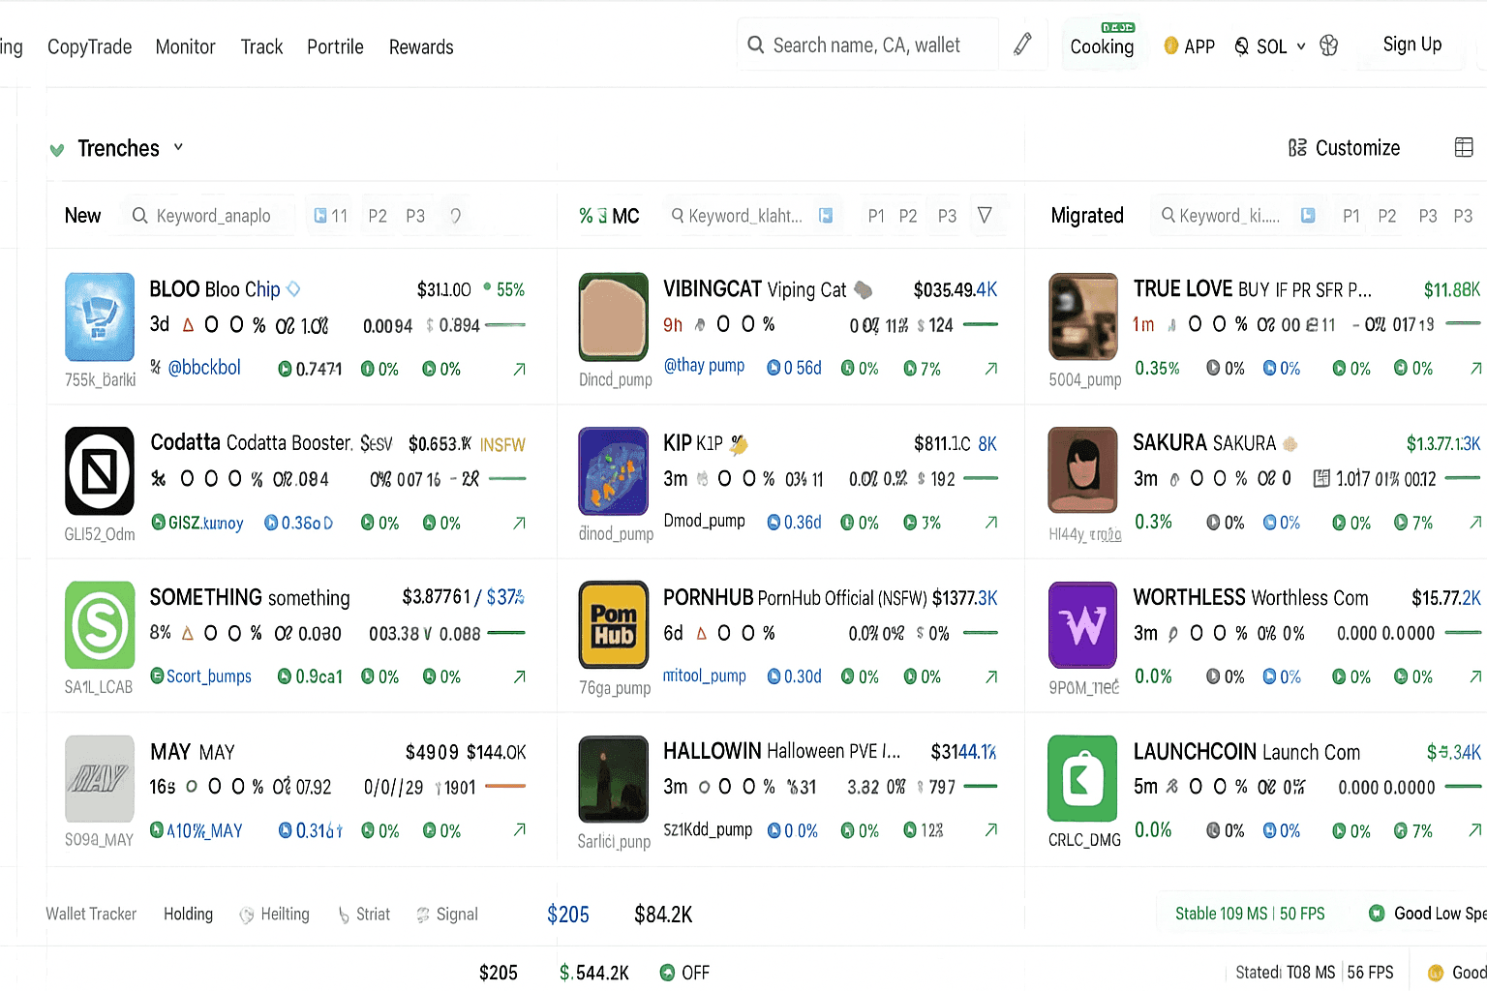The width and height of the screenshot is (1487, 991).
Task: Select P2 preset in the MC column
Action: pyautogui.click(x=908, y=216)
